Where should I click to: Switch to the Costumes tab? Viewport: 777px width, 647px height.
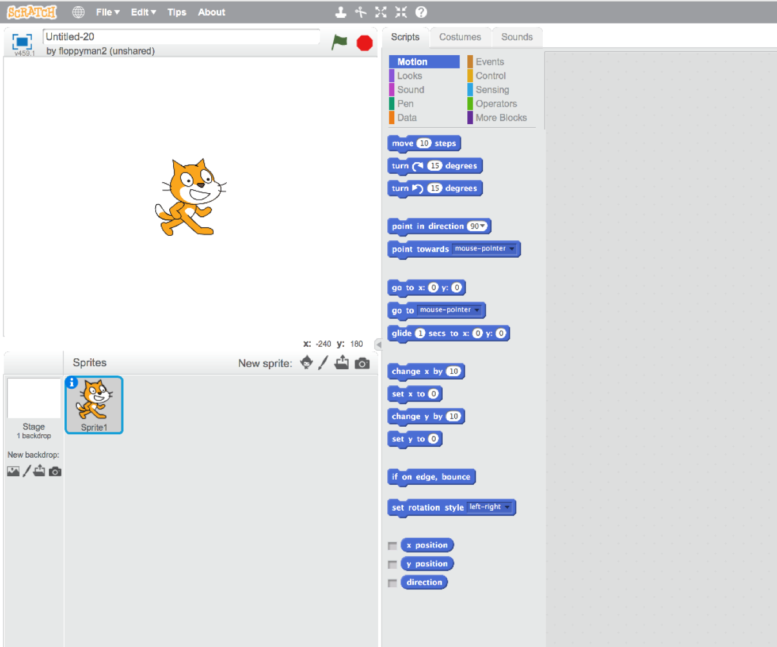pos(460,37)
